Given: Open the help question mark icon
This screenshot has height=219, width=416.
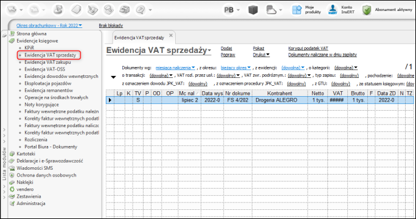Looking at the screenshot, I should tap(140, 10).
